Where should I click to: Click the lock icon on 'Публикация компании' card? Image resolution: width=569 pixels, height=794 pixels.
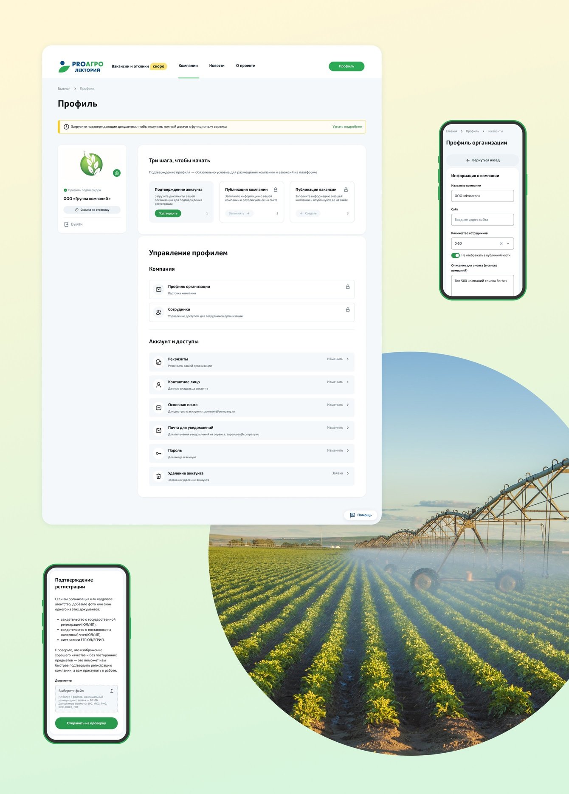point(276,189)
